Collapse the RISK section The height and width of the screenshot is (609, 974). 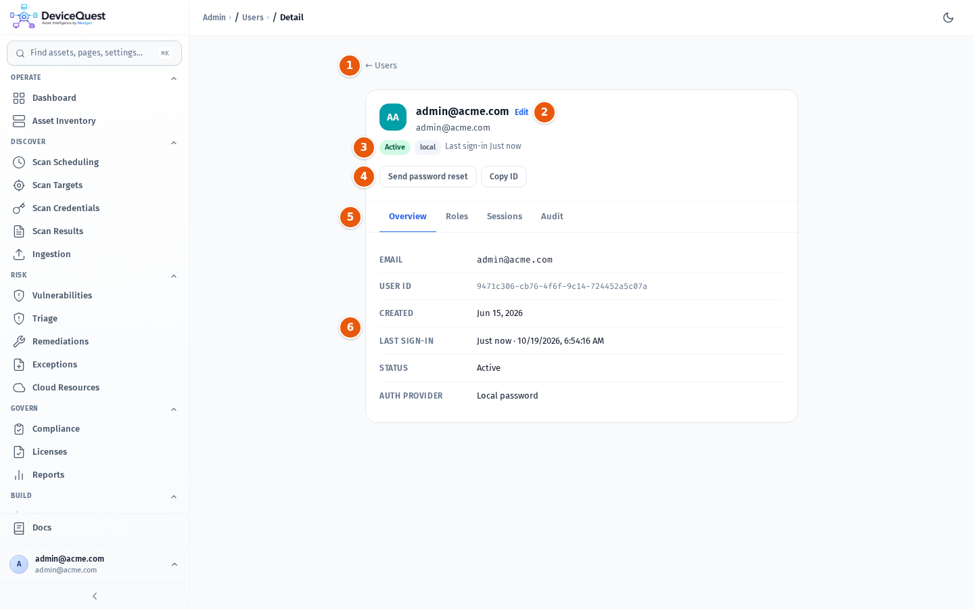(174, 276)
